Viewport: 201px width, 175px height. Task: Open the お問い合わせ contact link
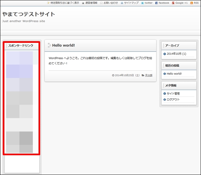(x=111, y=3)
